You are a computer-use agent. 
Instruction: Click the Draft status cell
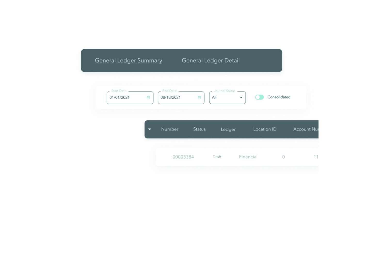(217, 157)
